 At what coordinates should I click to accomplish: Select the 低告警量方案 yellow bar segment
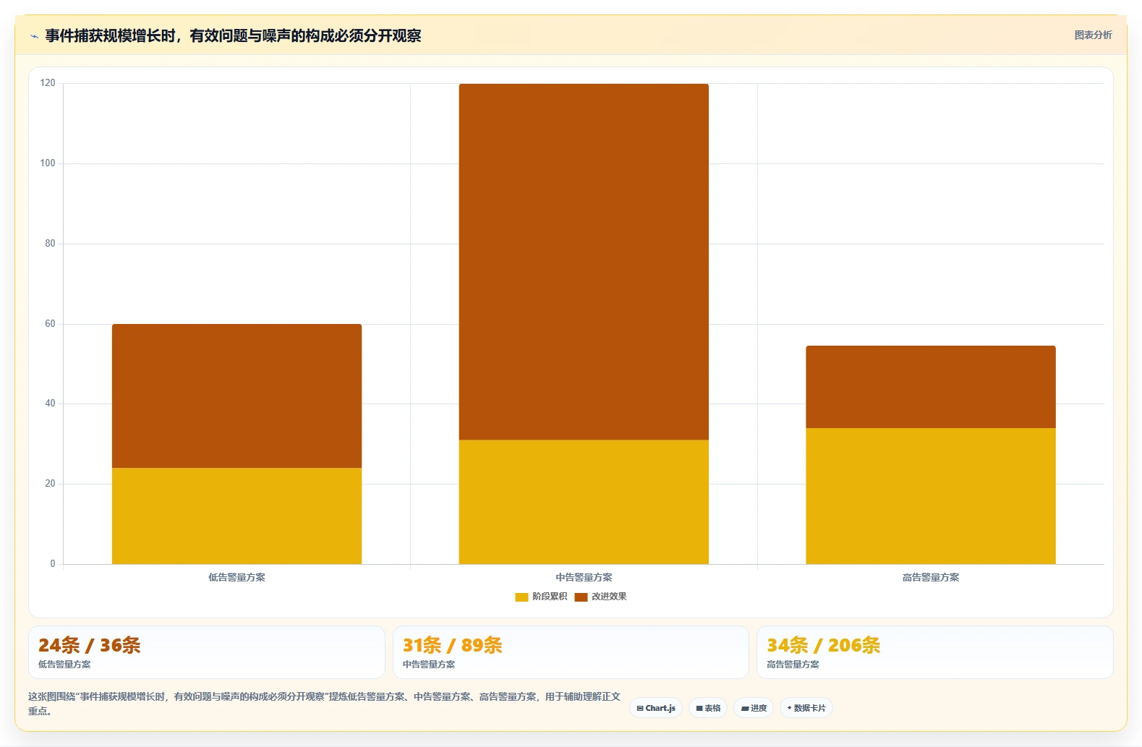tap(237, 516)
